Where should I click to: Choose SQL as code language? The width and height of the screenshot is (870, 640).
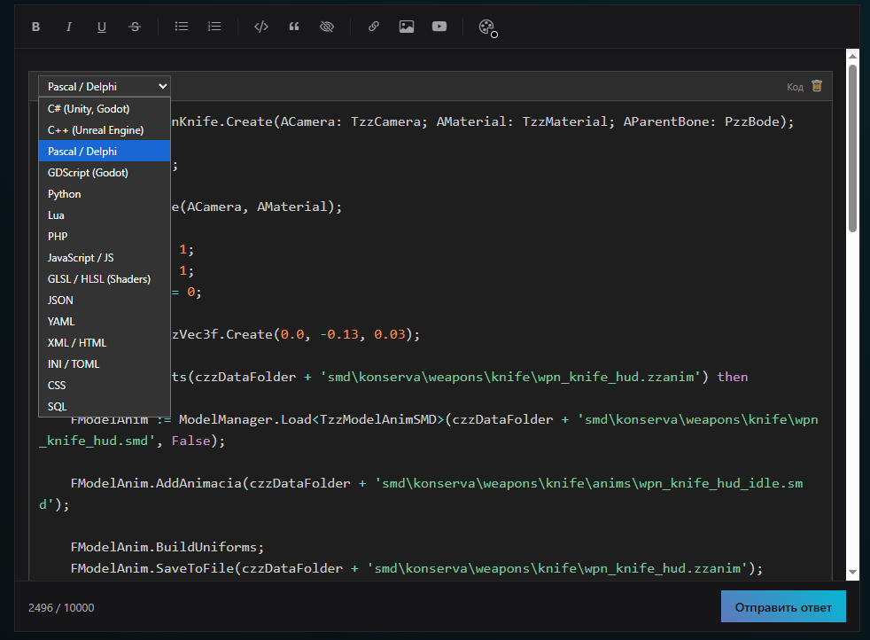(105, 406)
